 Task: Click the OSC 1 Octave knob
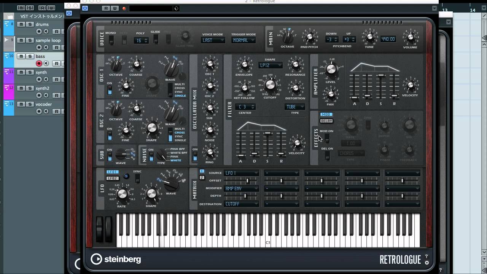[116, 66]
